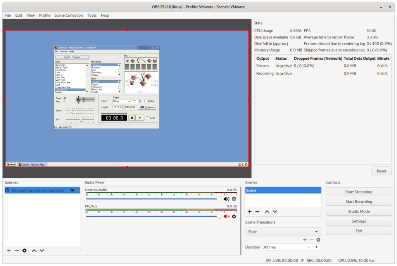Open the OBS File menu
This screenshot has width=397, height=266.
(x=8, y=15)
